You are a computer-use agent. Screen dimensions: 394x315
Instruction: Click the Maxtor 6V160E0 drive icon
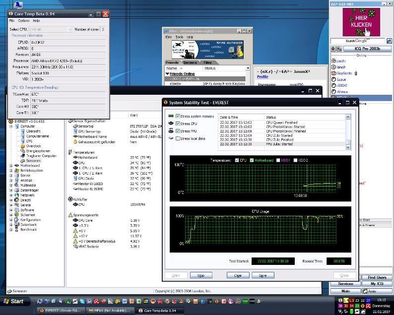pos(75,184)
